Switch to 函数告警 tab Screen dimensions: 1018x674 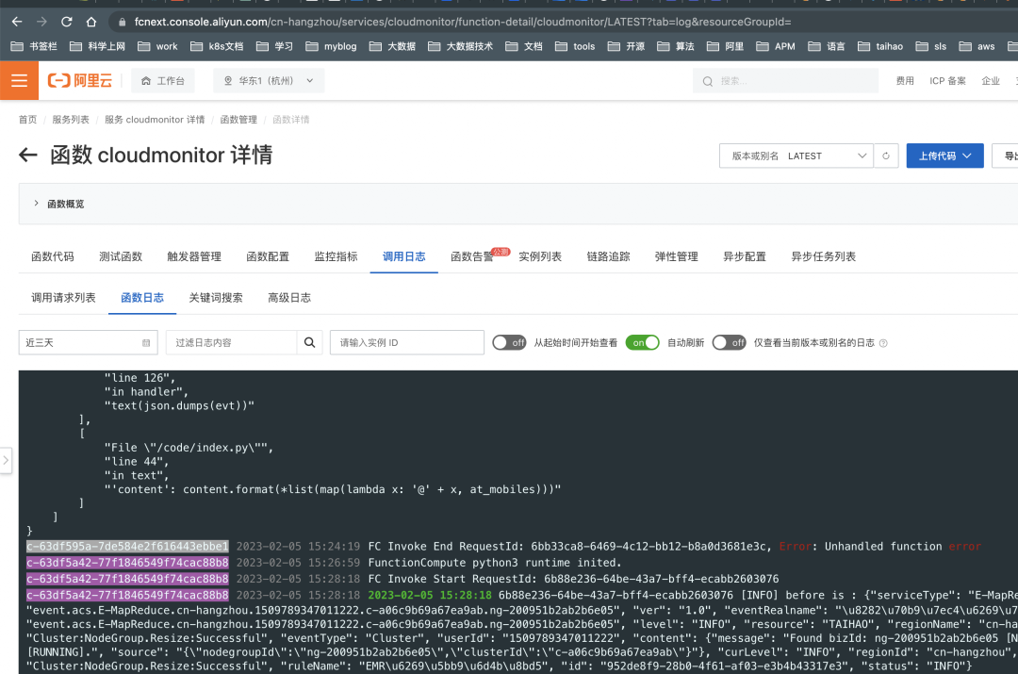(472, 256)
